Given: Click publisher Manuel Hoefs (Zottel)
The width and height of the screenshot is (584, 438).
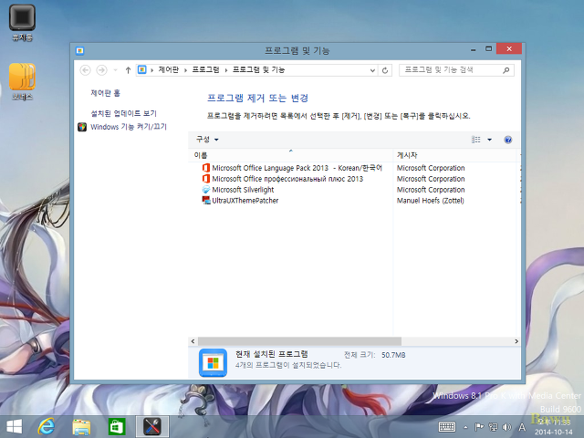Looking at the screenshot, I should pyautogui.click(x=430, y=201).
